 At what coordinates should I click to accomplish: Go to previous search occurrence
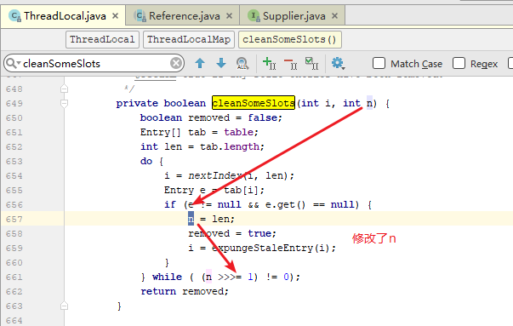200,63
